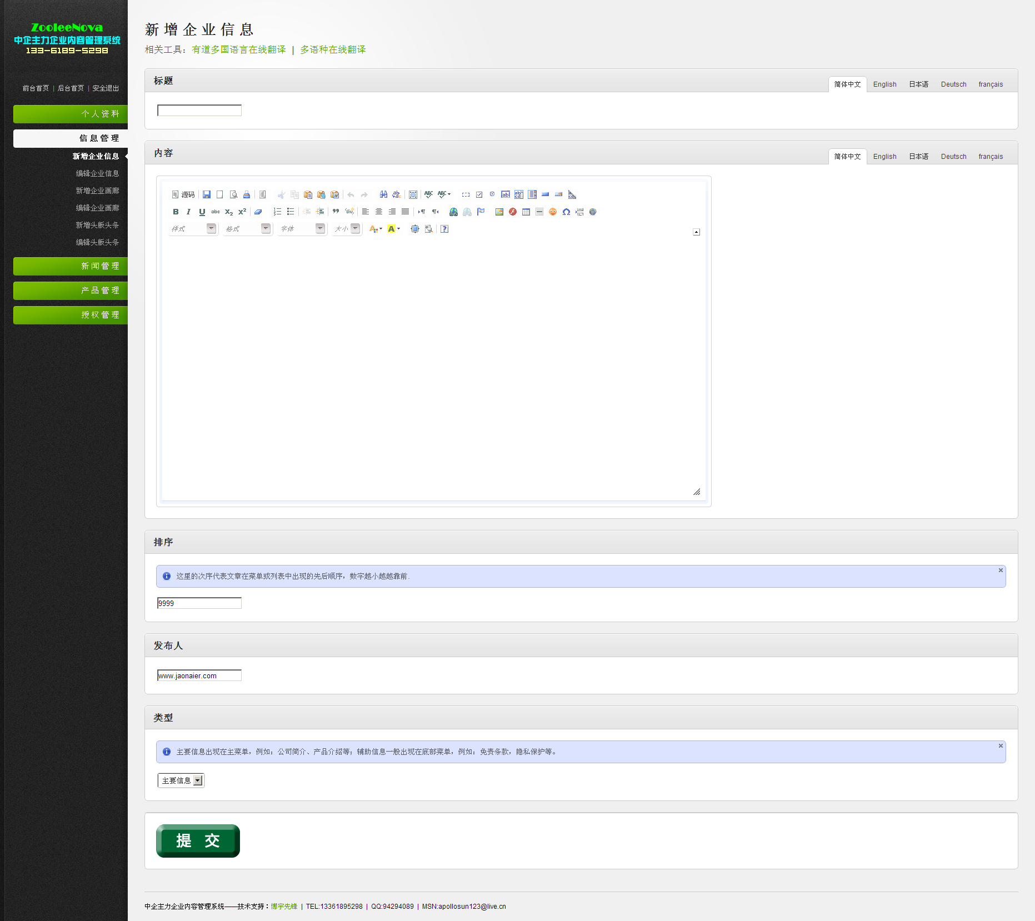This screenshot has height=921, width=1035.
Task: Click the editor About help icon
Action: tap(444, 229)
